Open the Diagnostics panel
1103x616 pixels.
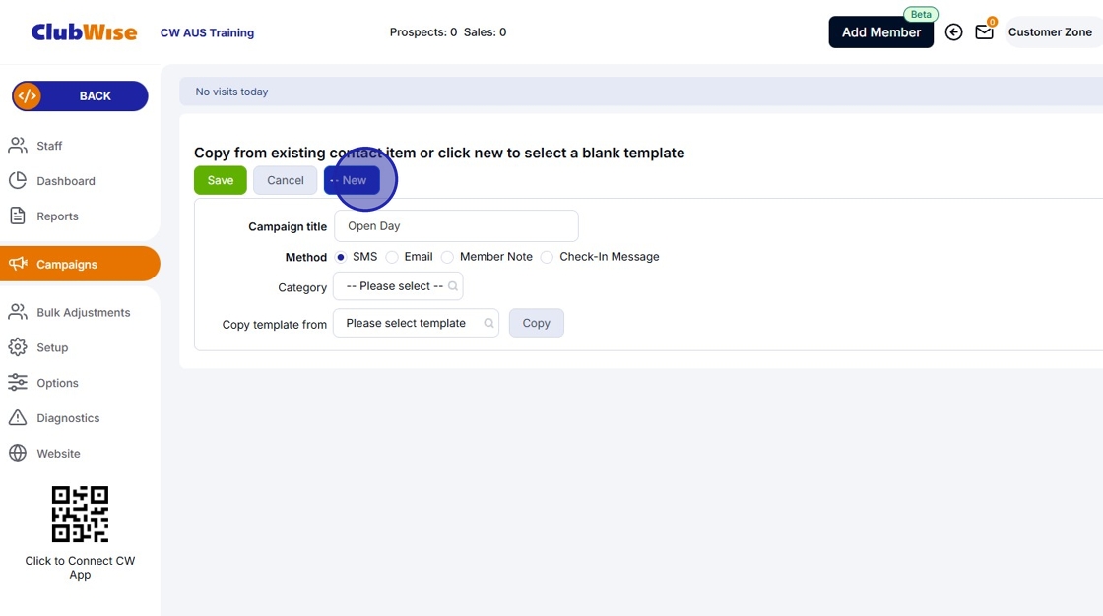click(x=67, y=417)
